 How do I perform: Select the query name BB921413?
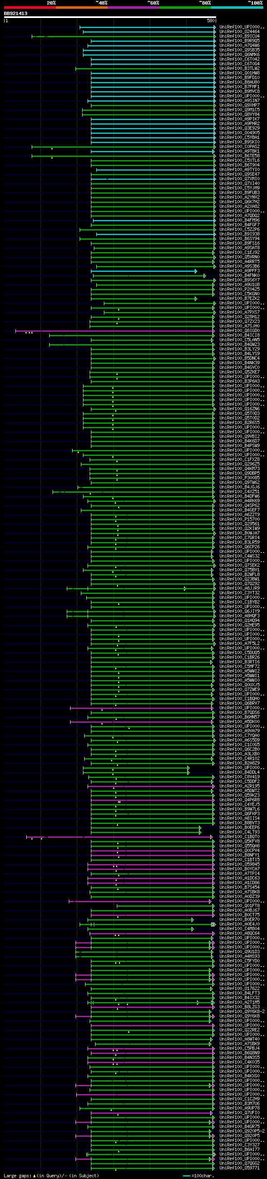coord(15,13)
